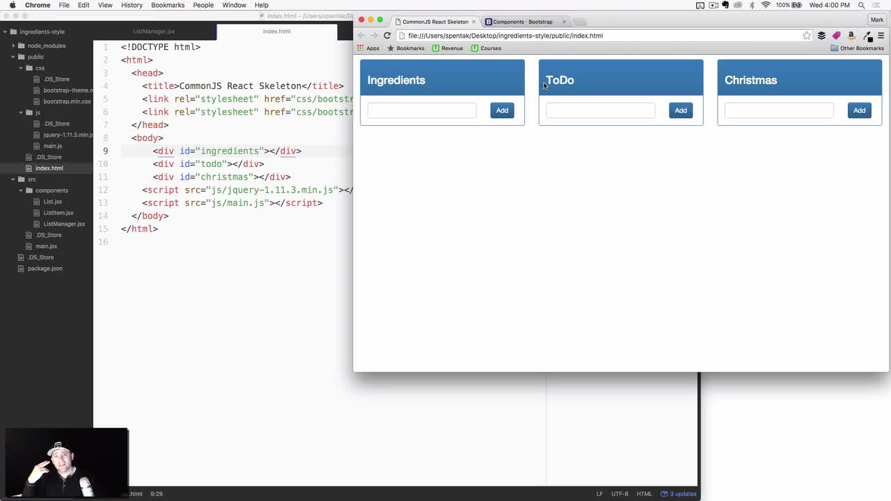The width and height of the screenshot is (891, 501).
Task: Click the screen recording menu bar icon
Action: 713,5
